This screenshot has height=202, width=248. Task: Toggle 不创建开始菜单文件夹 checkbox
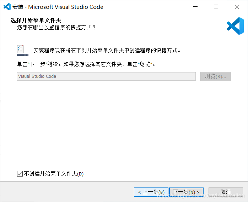(x=20, y=174)
